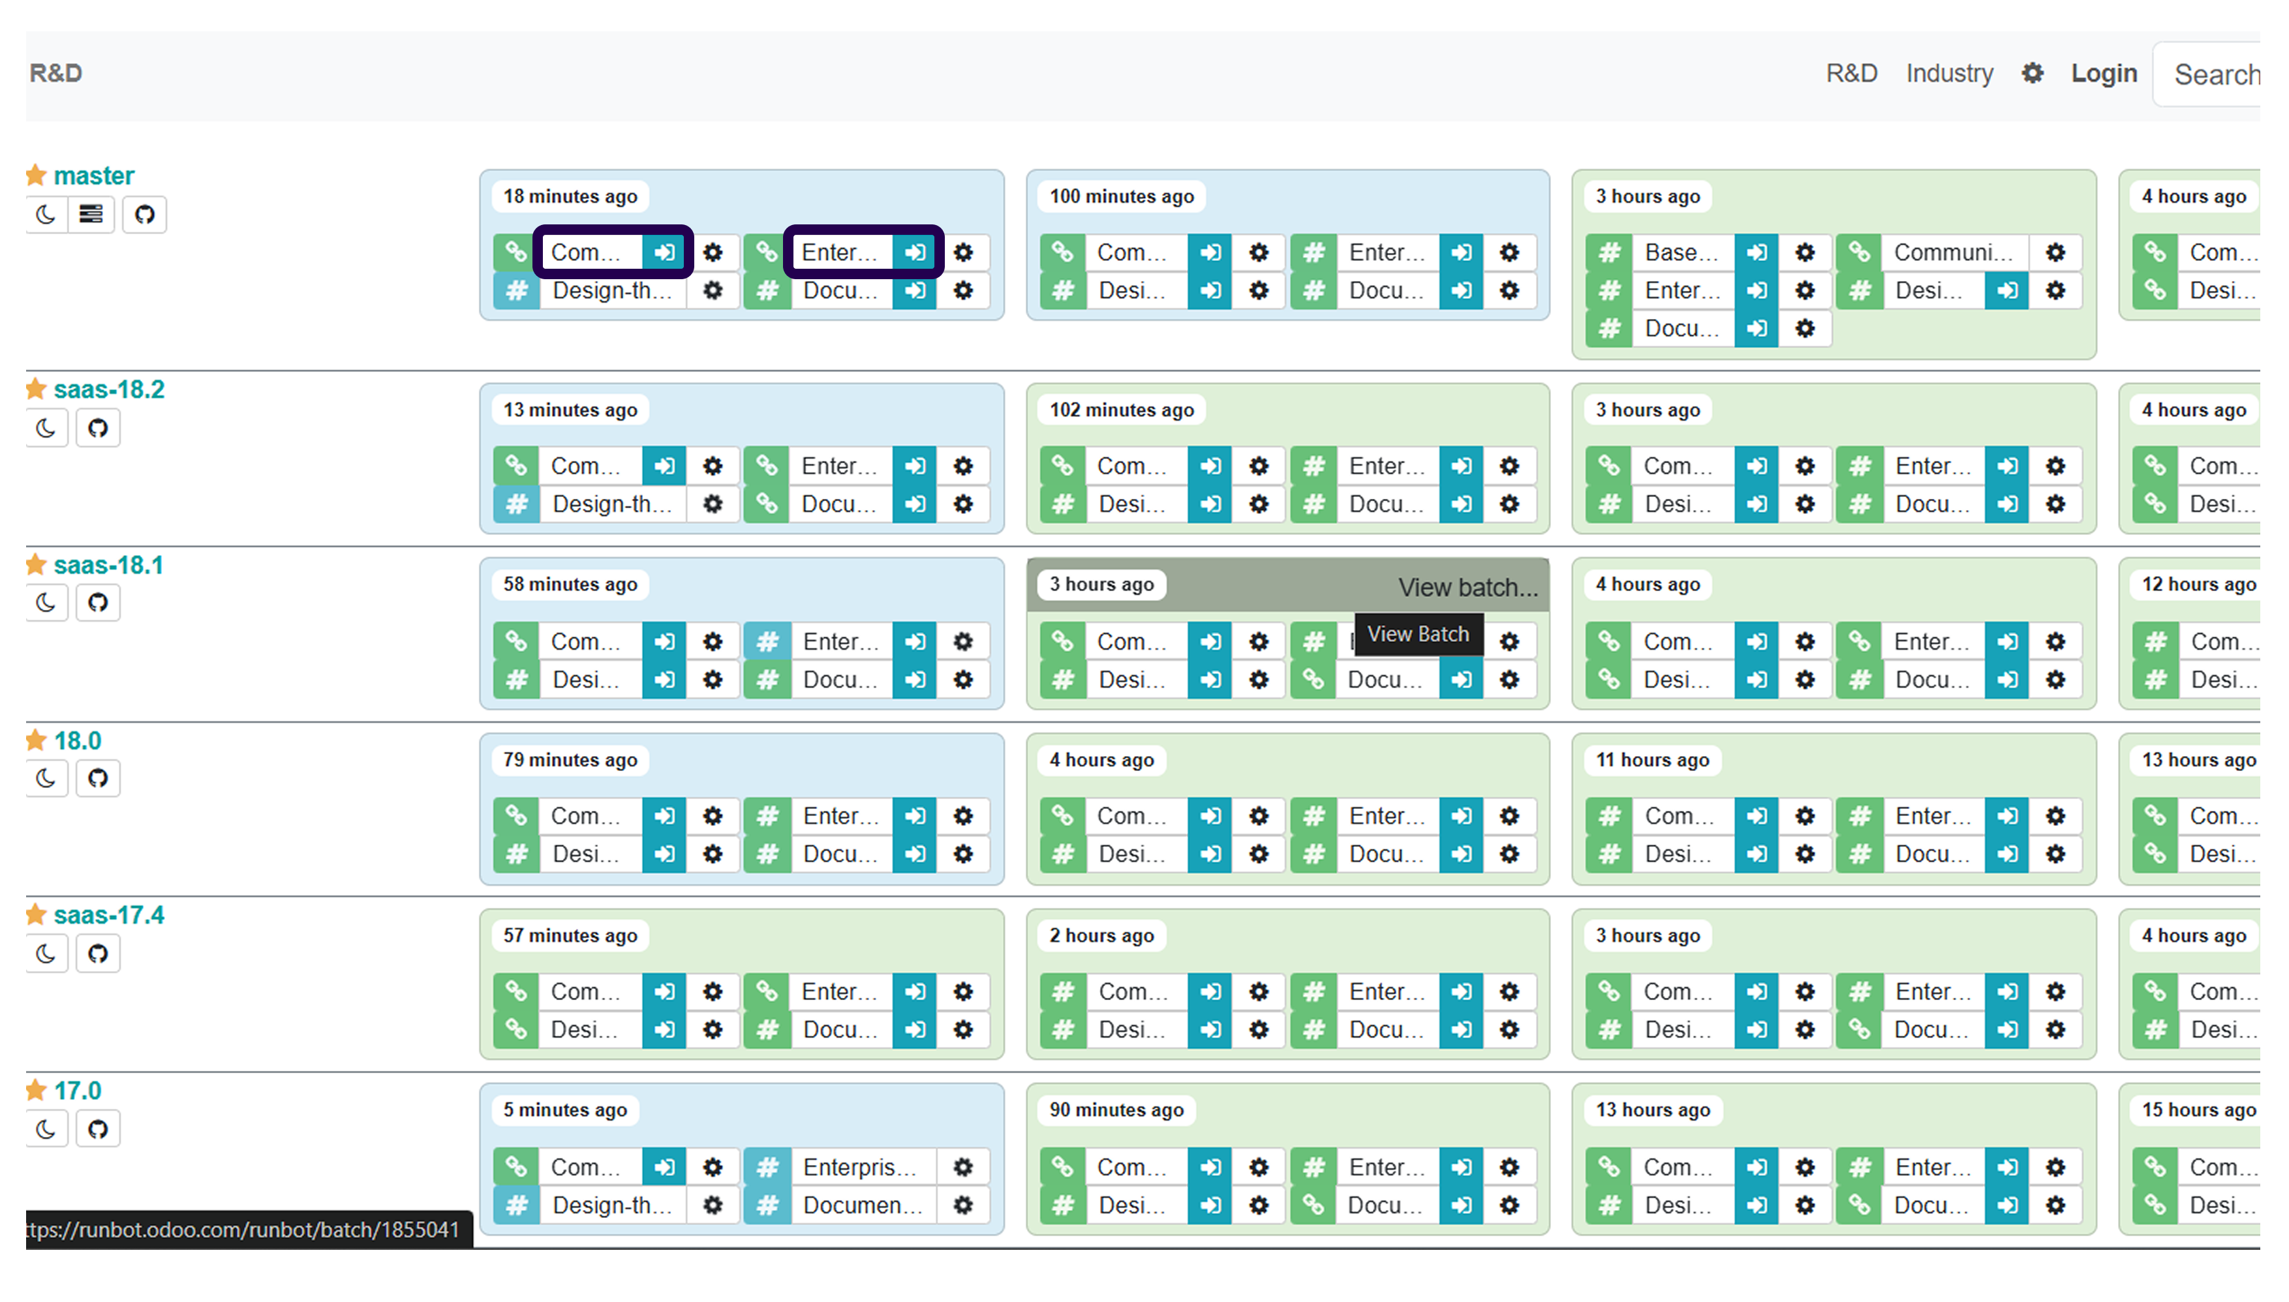Click sign-in icon of Com... in master 18 minutes batch
Viewport: 2289px width, 1302px height.
coord(665,252)
